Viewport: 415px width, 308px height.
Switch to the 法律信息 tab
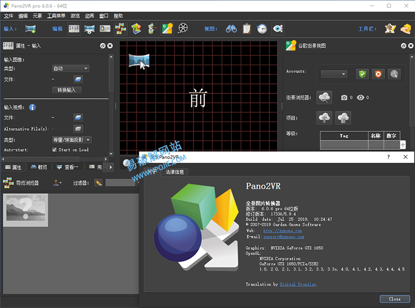coord(174,172)
